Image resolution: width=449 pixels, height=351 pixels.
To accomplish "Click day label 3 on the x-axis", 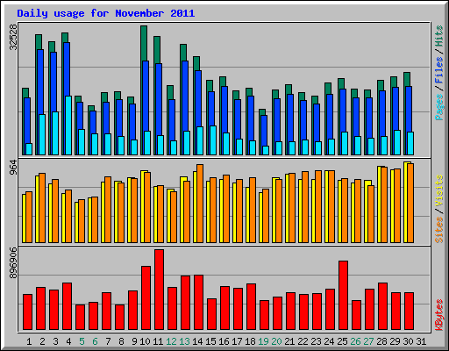I will [x=55, y=341].
